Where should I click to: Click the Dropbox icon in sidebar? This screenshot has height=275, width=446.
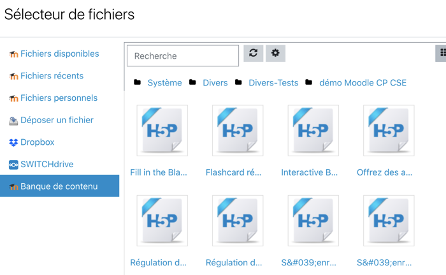click(13, 142)
